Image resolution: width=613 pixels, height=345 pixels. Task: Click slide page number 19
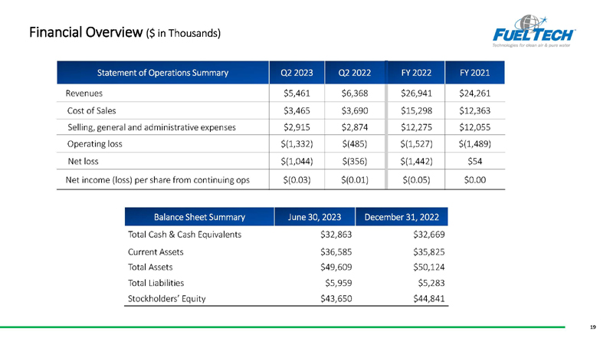(592, 327)
